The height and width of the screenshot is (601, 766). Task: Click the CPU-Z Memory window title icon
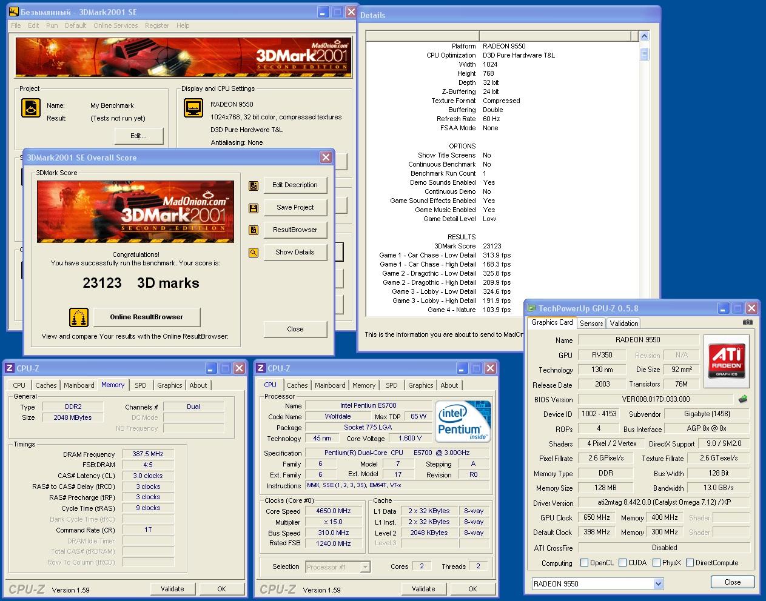click(x=10, y=368)
